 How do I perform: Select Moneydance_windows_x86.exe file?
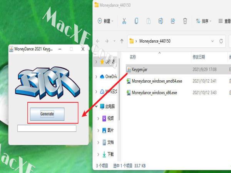pos(154,93)
